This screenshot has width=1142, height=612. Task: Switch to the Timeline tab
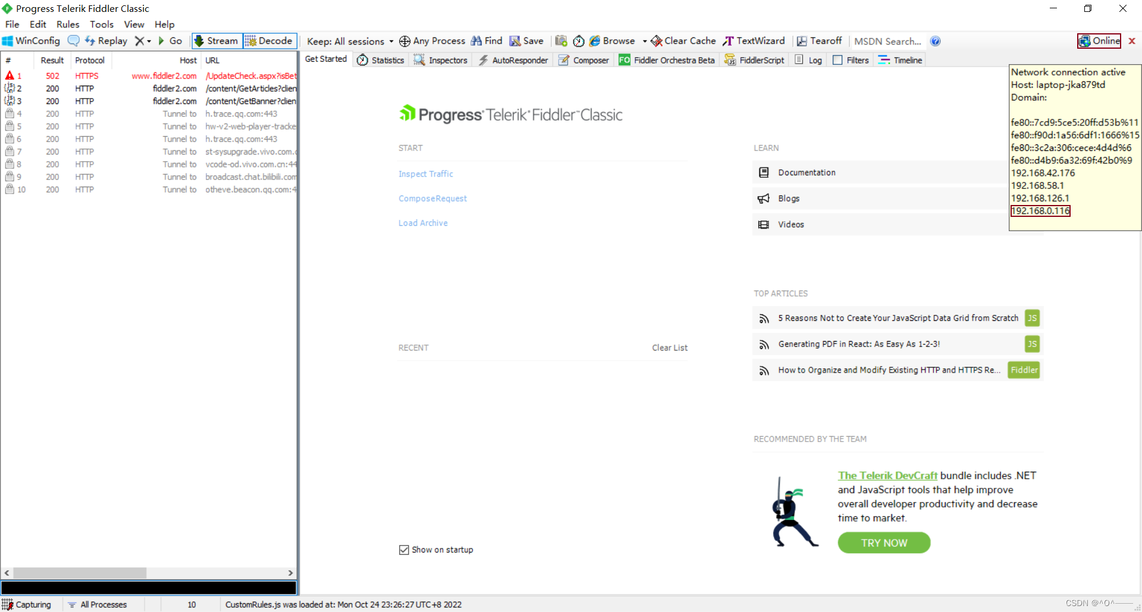[901, 60]
